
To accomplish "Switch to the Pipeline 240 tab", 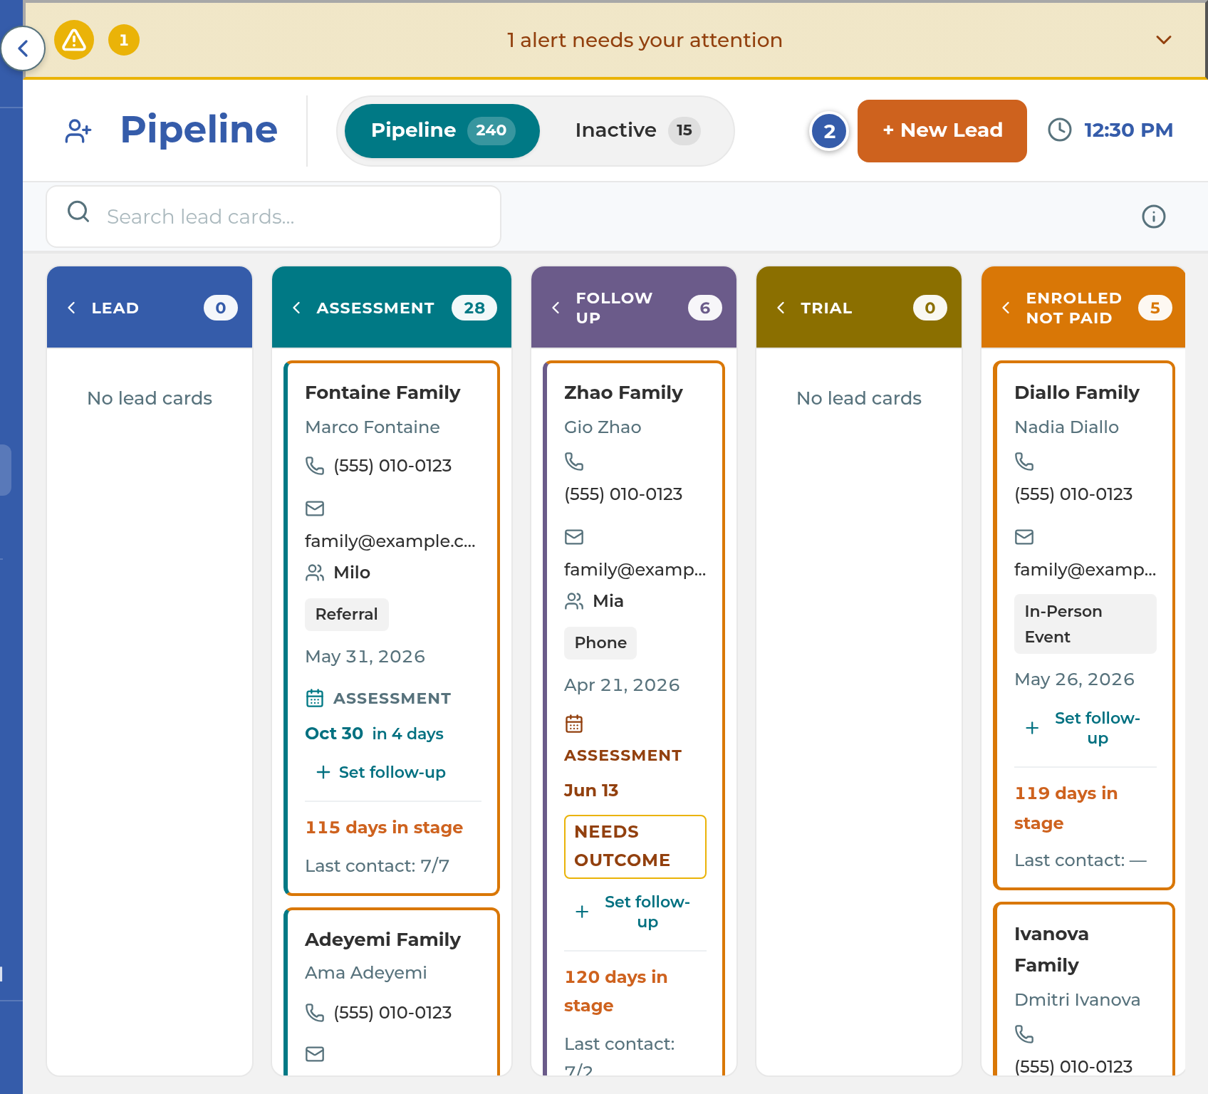I will (442, 130).
